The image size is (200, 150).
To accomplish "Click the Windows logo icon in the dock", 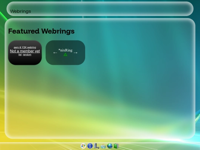I will 83,146.
